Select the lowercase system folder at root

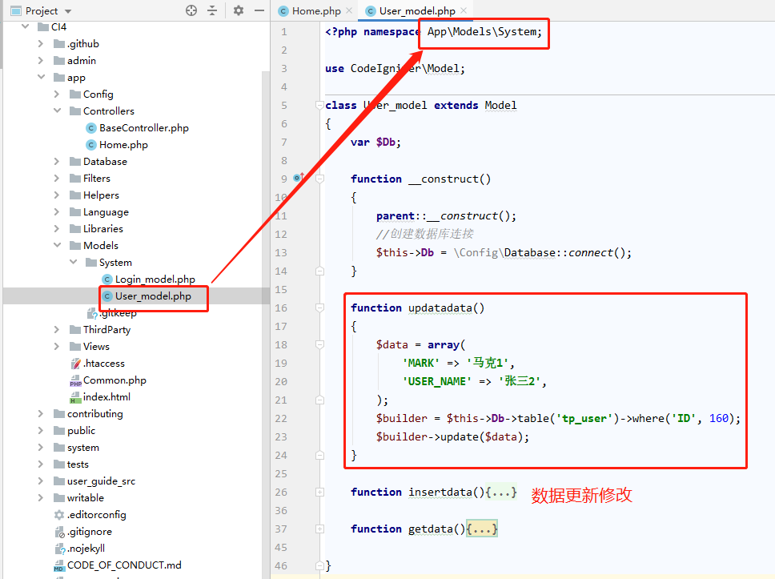(x=83, y=448)
